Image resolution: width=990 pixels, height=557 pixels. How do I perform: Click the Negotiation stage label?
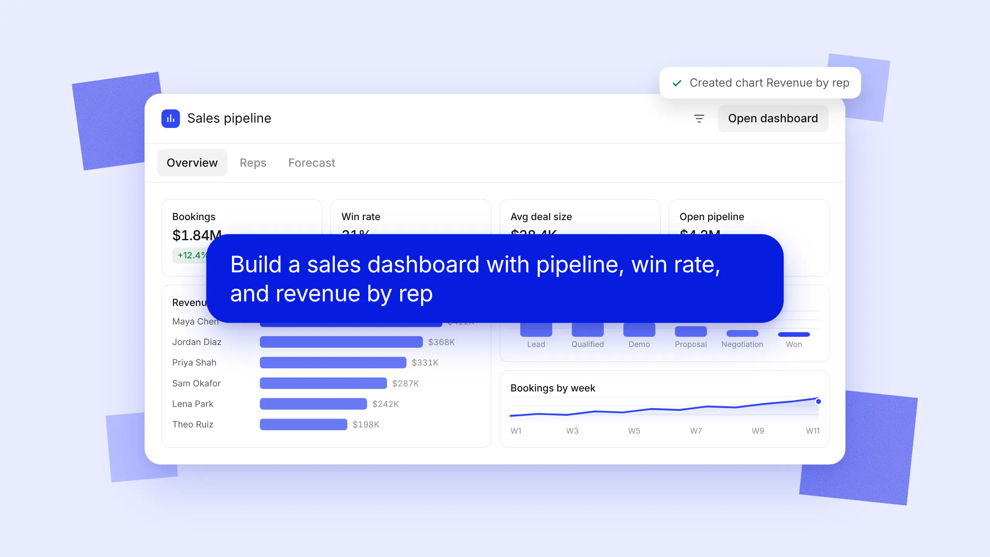click(x=742, y=344)
